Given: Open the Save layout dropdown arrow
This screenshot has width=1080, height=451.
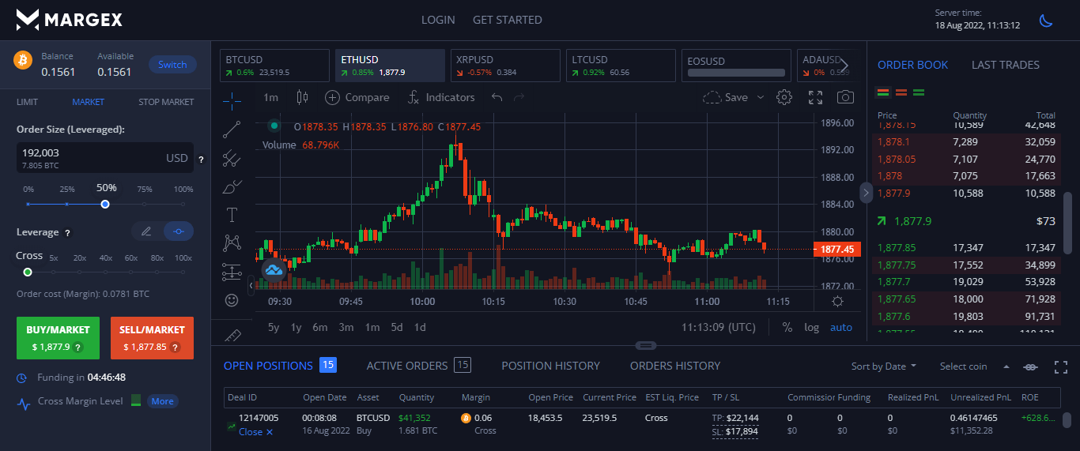Looking at the screenshot, I should pyautogui.click(x=761, y=97).
